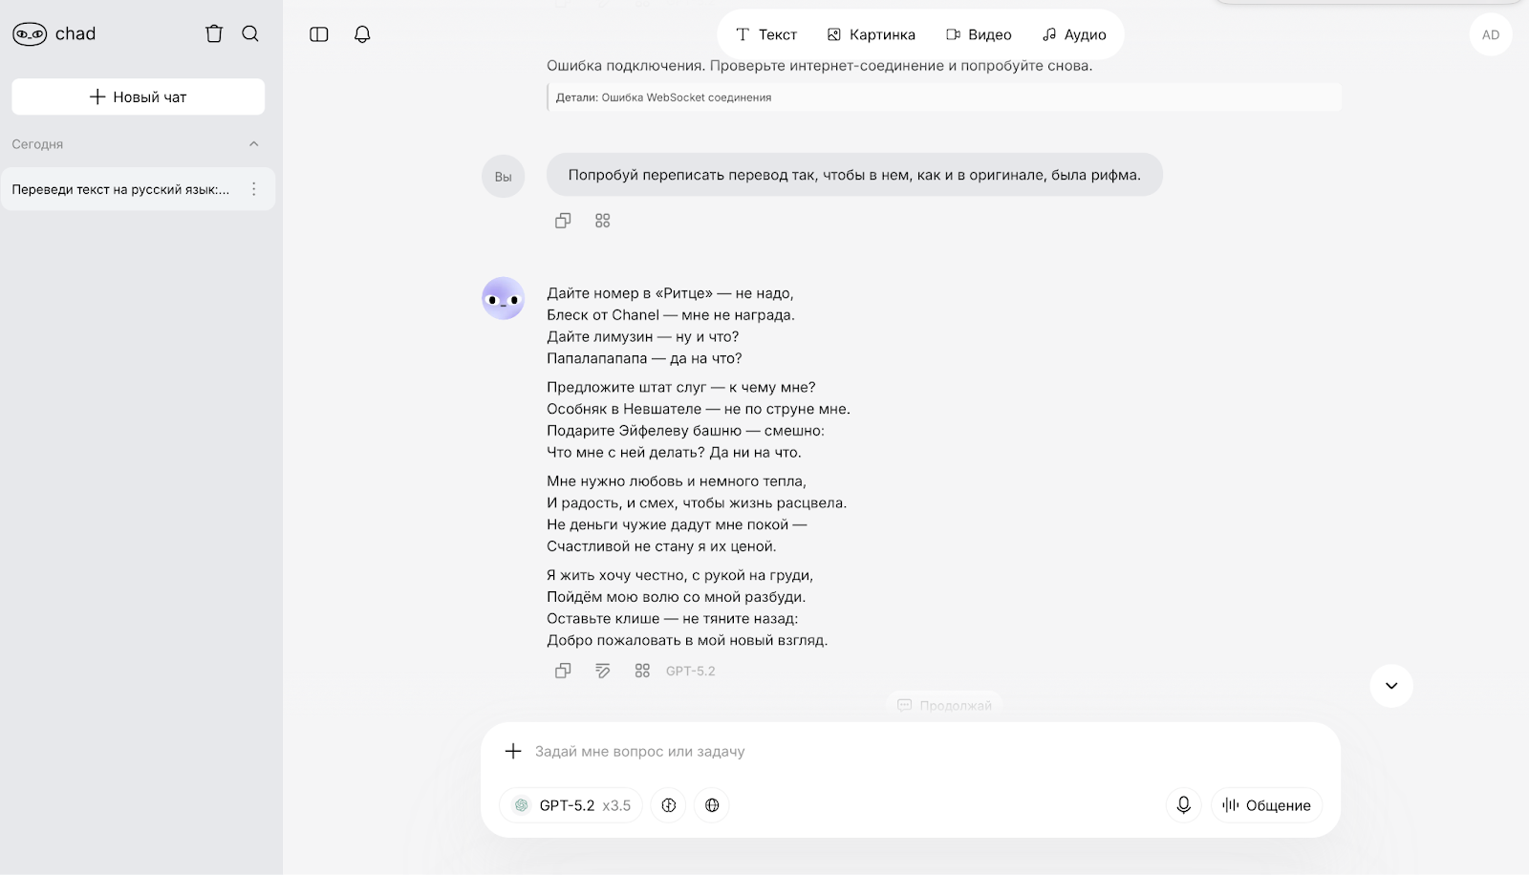Start a Новый чат
Image resolution: width=1529 pixels, height=875 pixels.
coord(139,96)
